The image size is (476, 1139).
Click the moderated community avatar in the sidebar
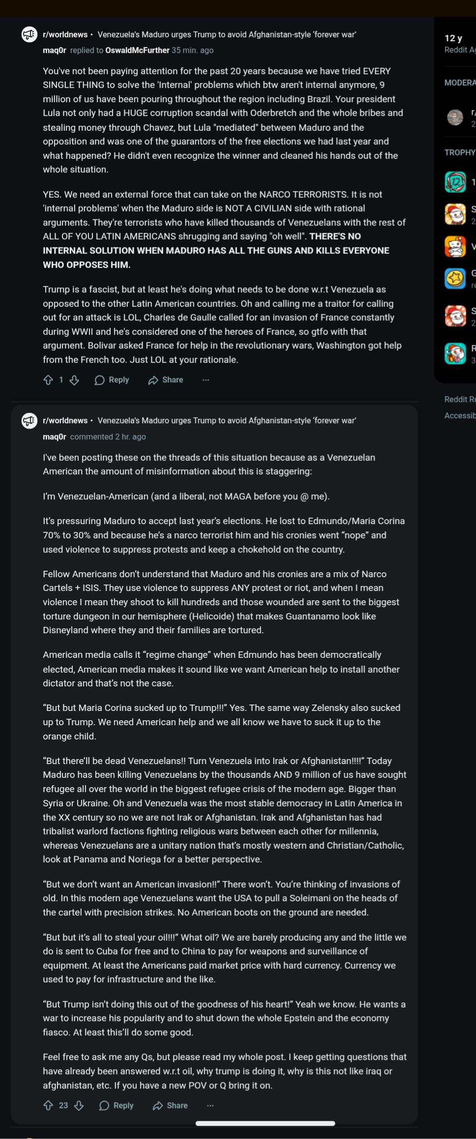455,117
